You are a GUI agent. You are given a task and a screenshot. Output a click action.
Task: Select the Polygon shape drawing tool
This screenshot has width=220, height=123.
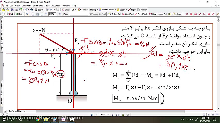pyautogui.click(x=209, y=14)
